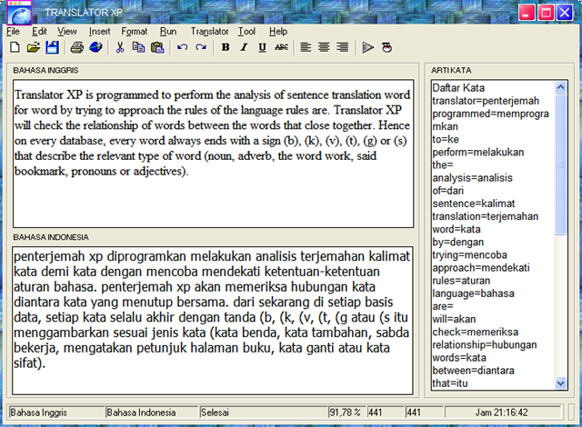Select 'rules=aturan' entry
582x427 pixels.
click(461, 281)
